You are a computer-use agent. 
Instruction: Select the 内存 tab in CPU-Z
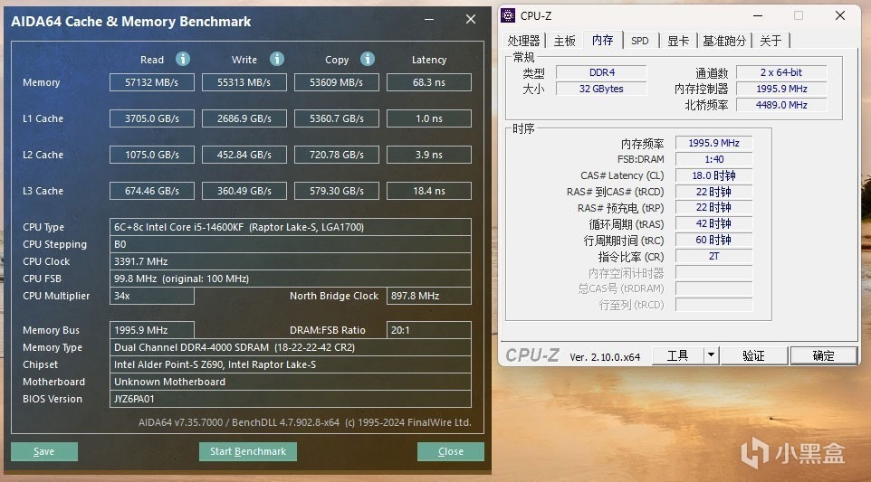coord(603,40)
